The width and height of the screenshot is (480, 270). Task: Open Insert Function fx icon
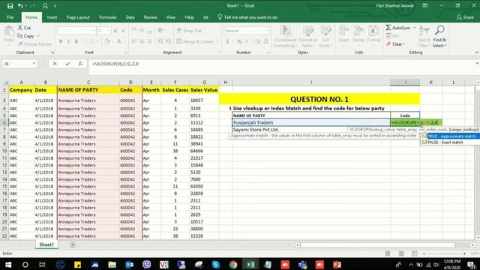click(x=80, y=64)
